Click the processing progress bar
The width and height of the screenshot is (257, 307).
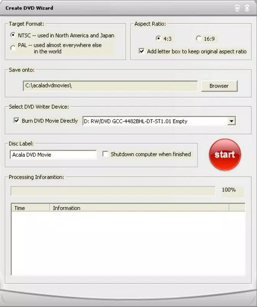(113, 191)
